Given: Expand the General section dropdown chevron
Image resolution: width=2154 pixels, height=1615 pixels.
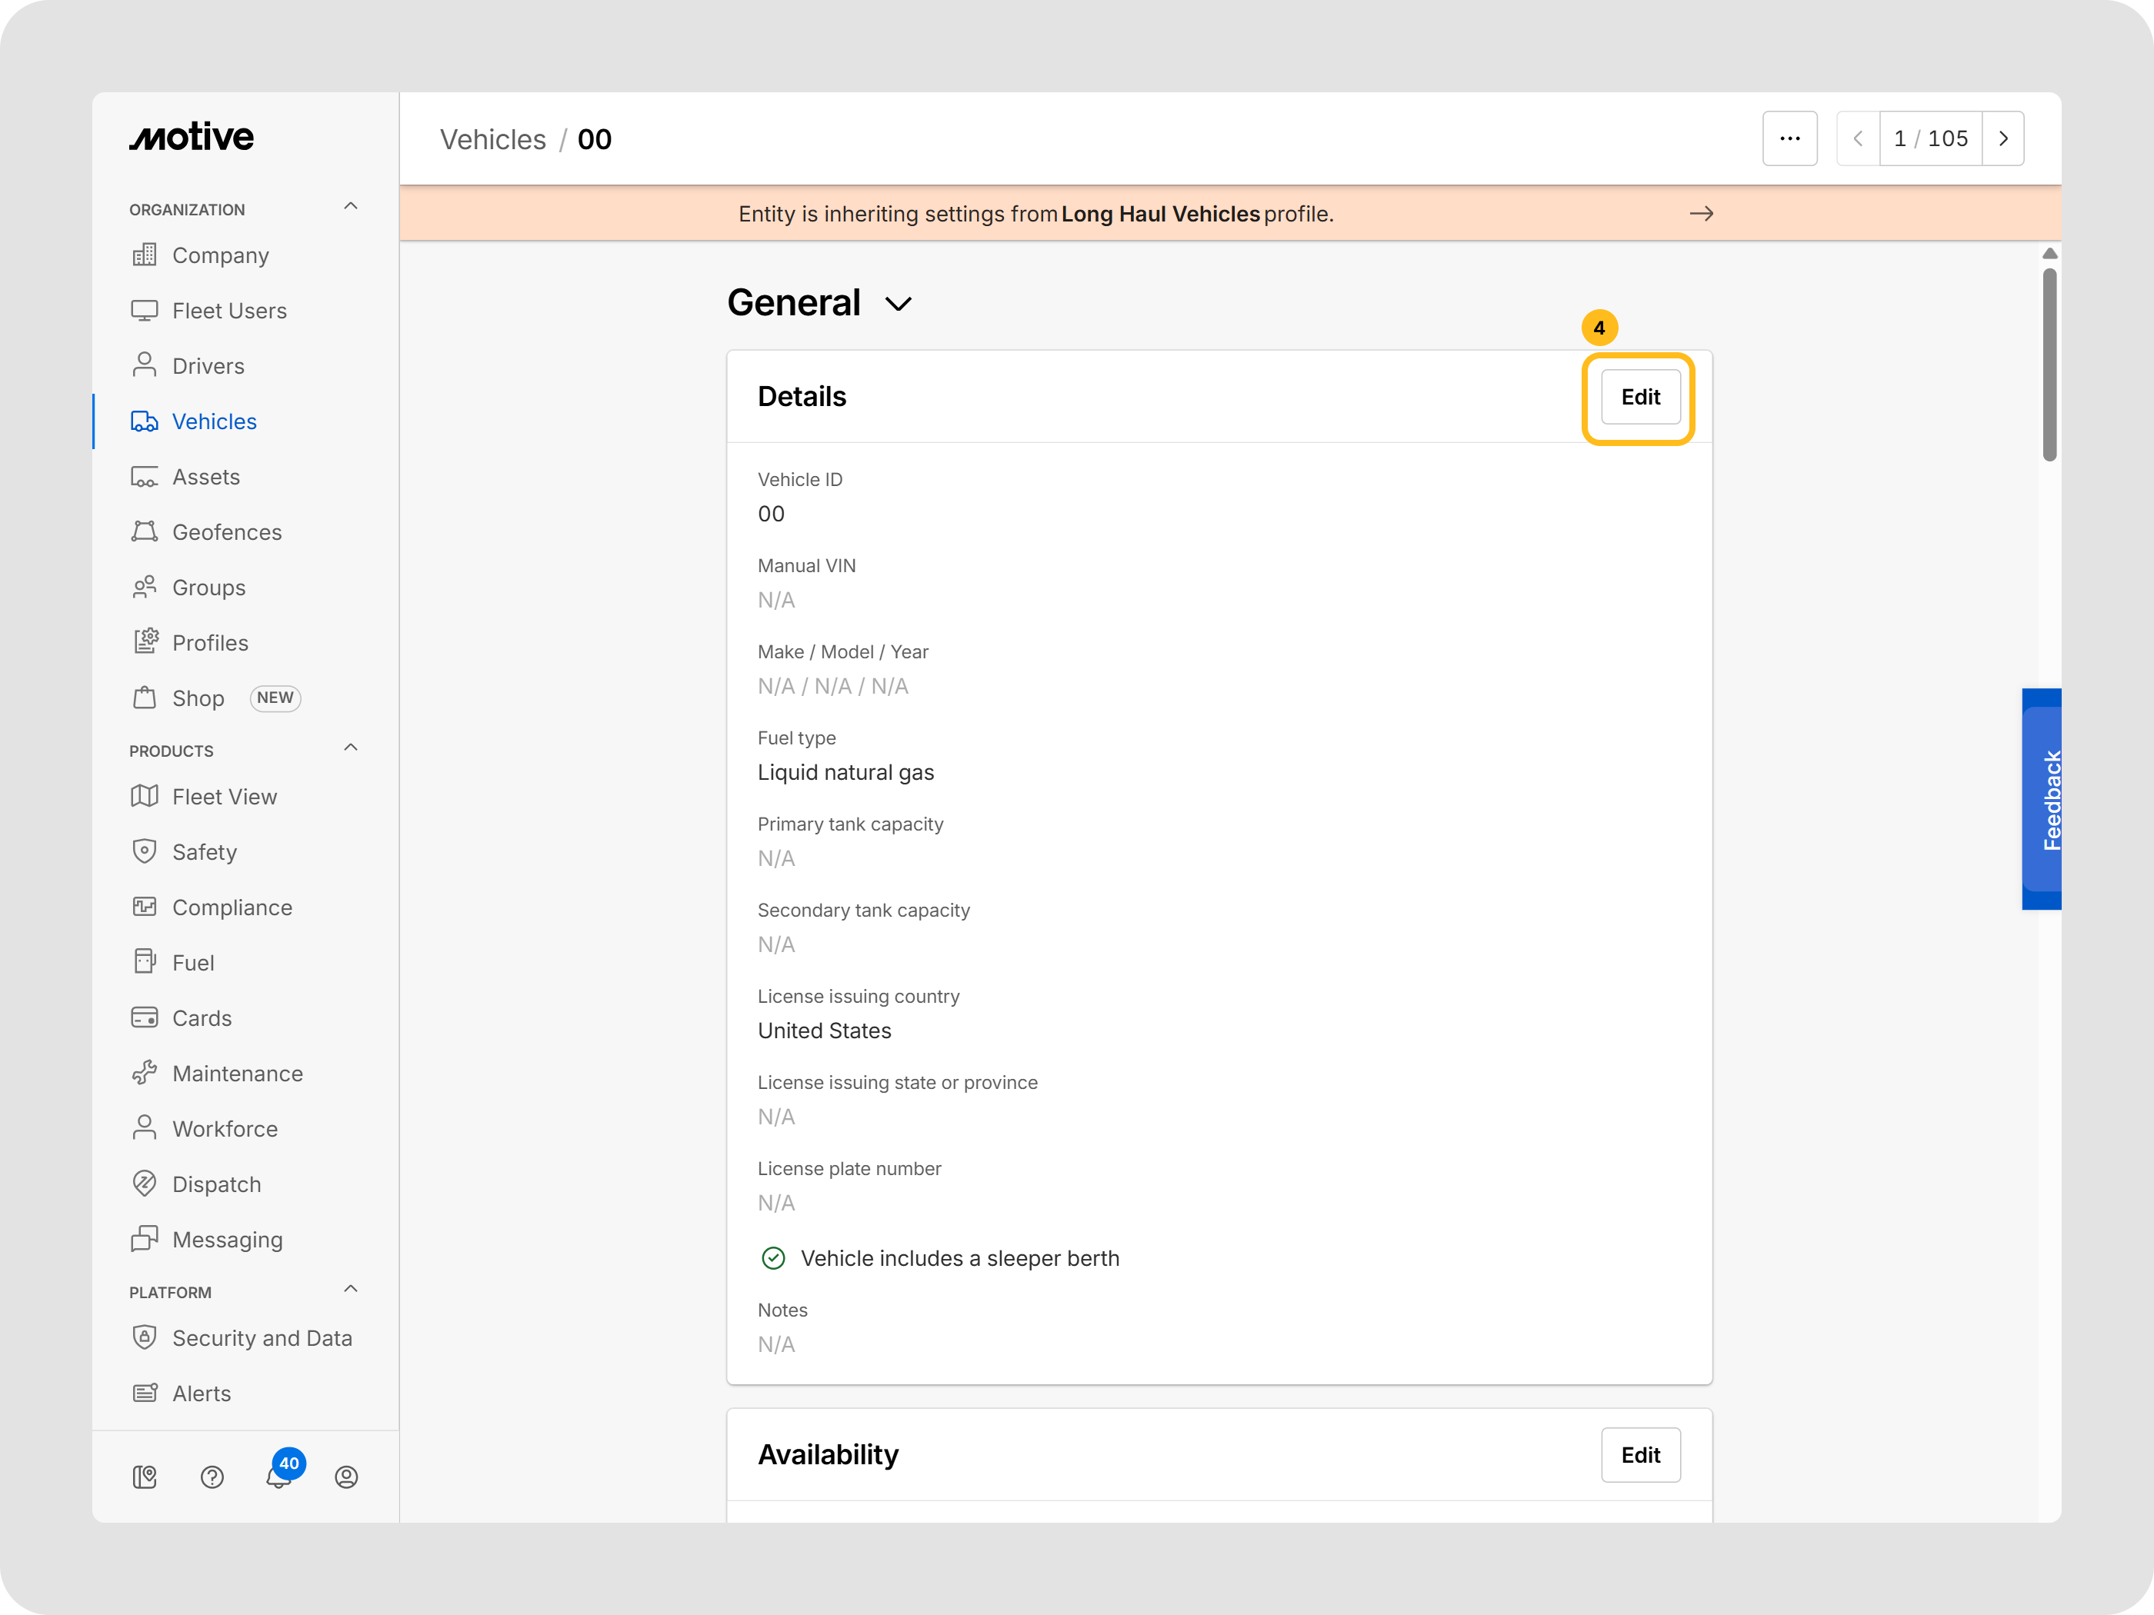Looking at the screenshot, I should 898,305.
